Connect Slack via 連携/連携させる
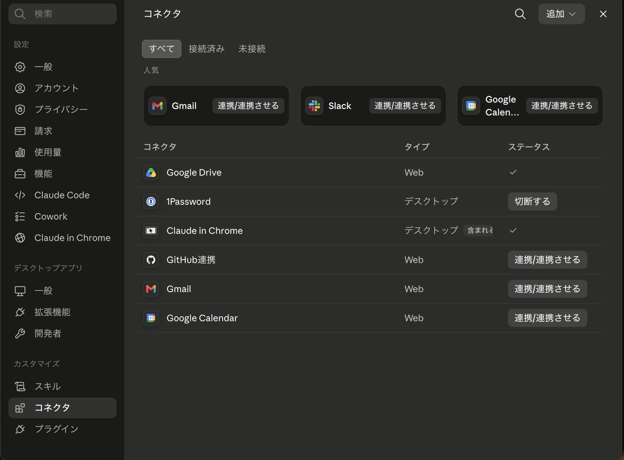 [405, 106]
